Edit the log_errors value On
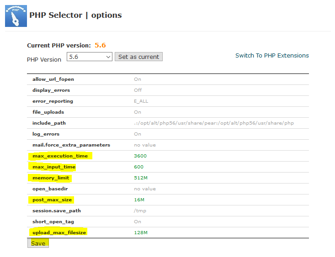The height and width of the screenshot is (257, 335). (138, 134)
